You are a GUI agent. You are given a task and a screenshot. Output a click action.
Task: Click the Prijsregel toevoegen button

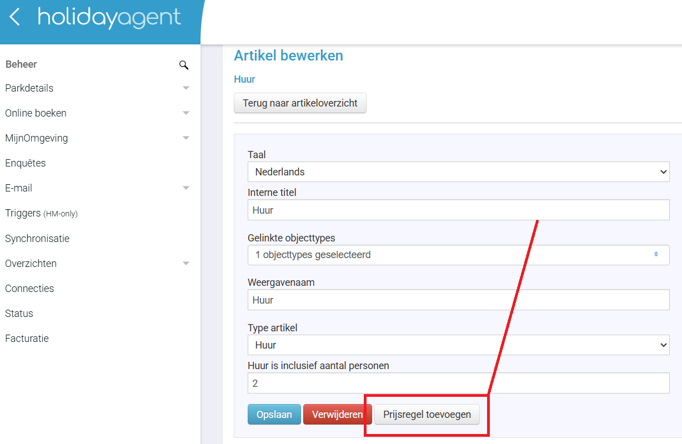[427, 415]
